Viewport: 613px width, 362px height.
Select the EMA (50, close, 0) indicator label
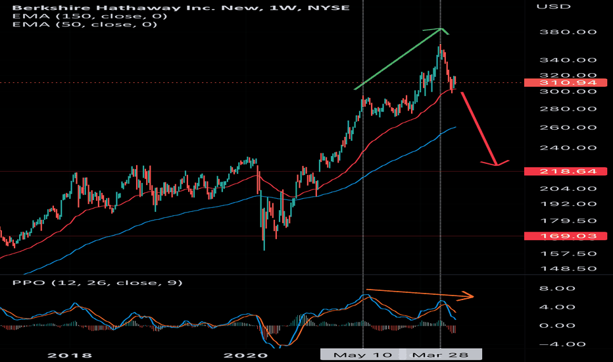[84, 24]
